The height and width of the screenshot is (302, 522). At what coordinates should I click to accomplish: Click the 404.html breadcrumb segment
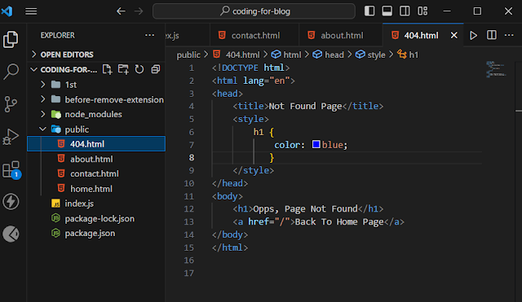coord(237,55)
